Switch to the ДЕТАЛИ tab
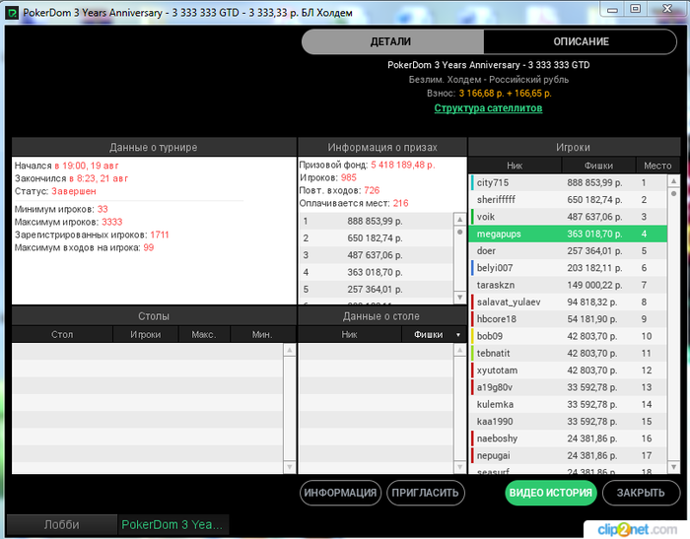The image size is (690, 539). (x=392, y=41)
